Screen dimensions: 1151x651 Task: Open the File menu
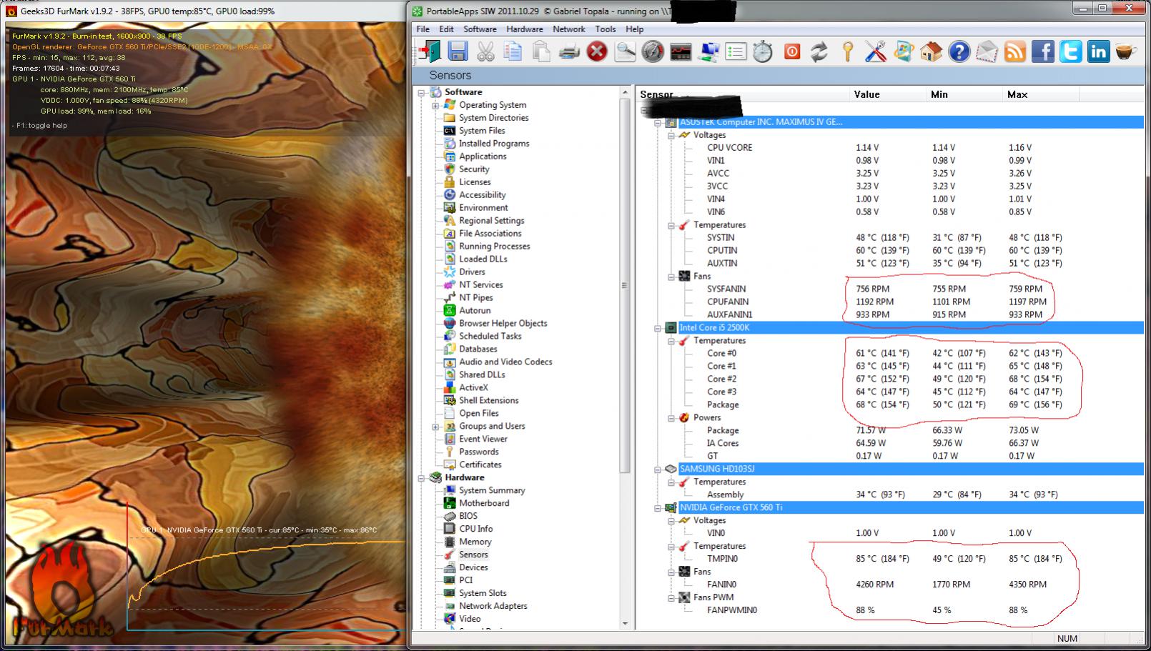pos(423,29)
